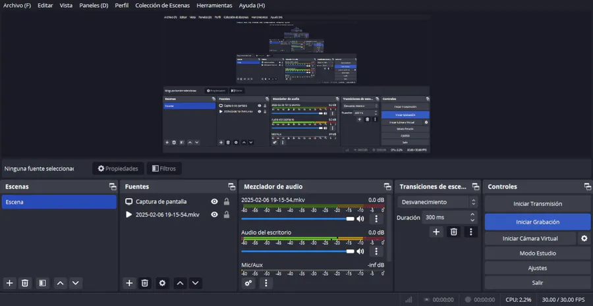Open scene filters icon in Escenas panel

pyautogui.click(x=42, y=283)
